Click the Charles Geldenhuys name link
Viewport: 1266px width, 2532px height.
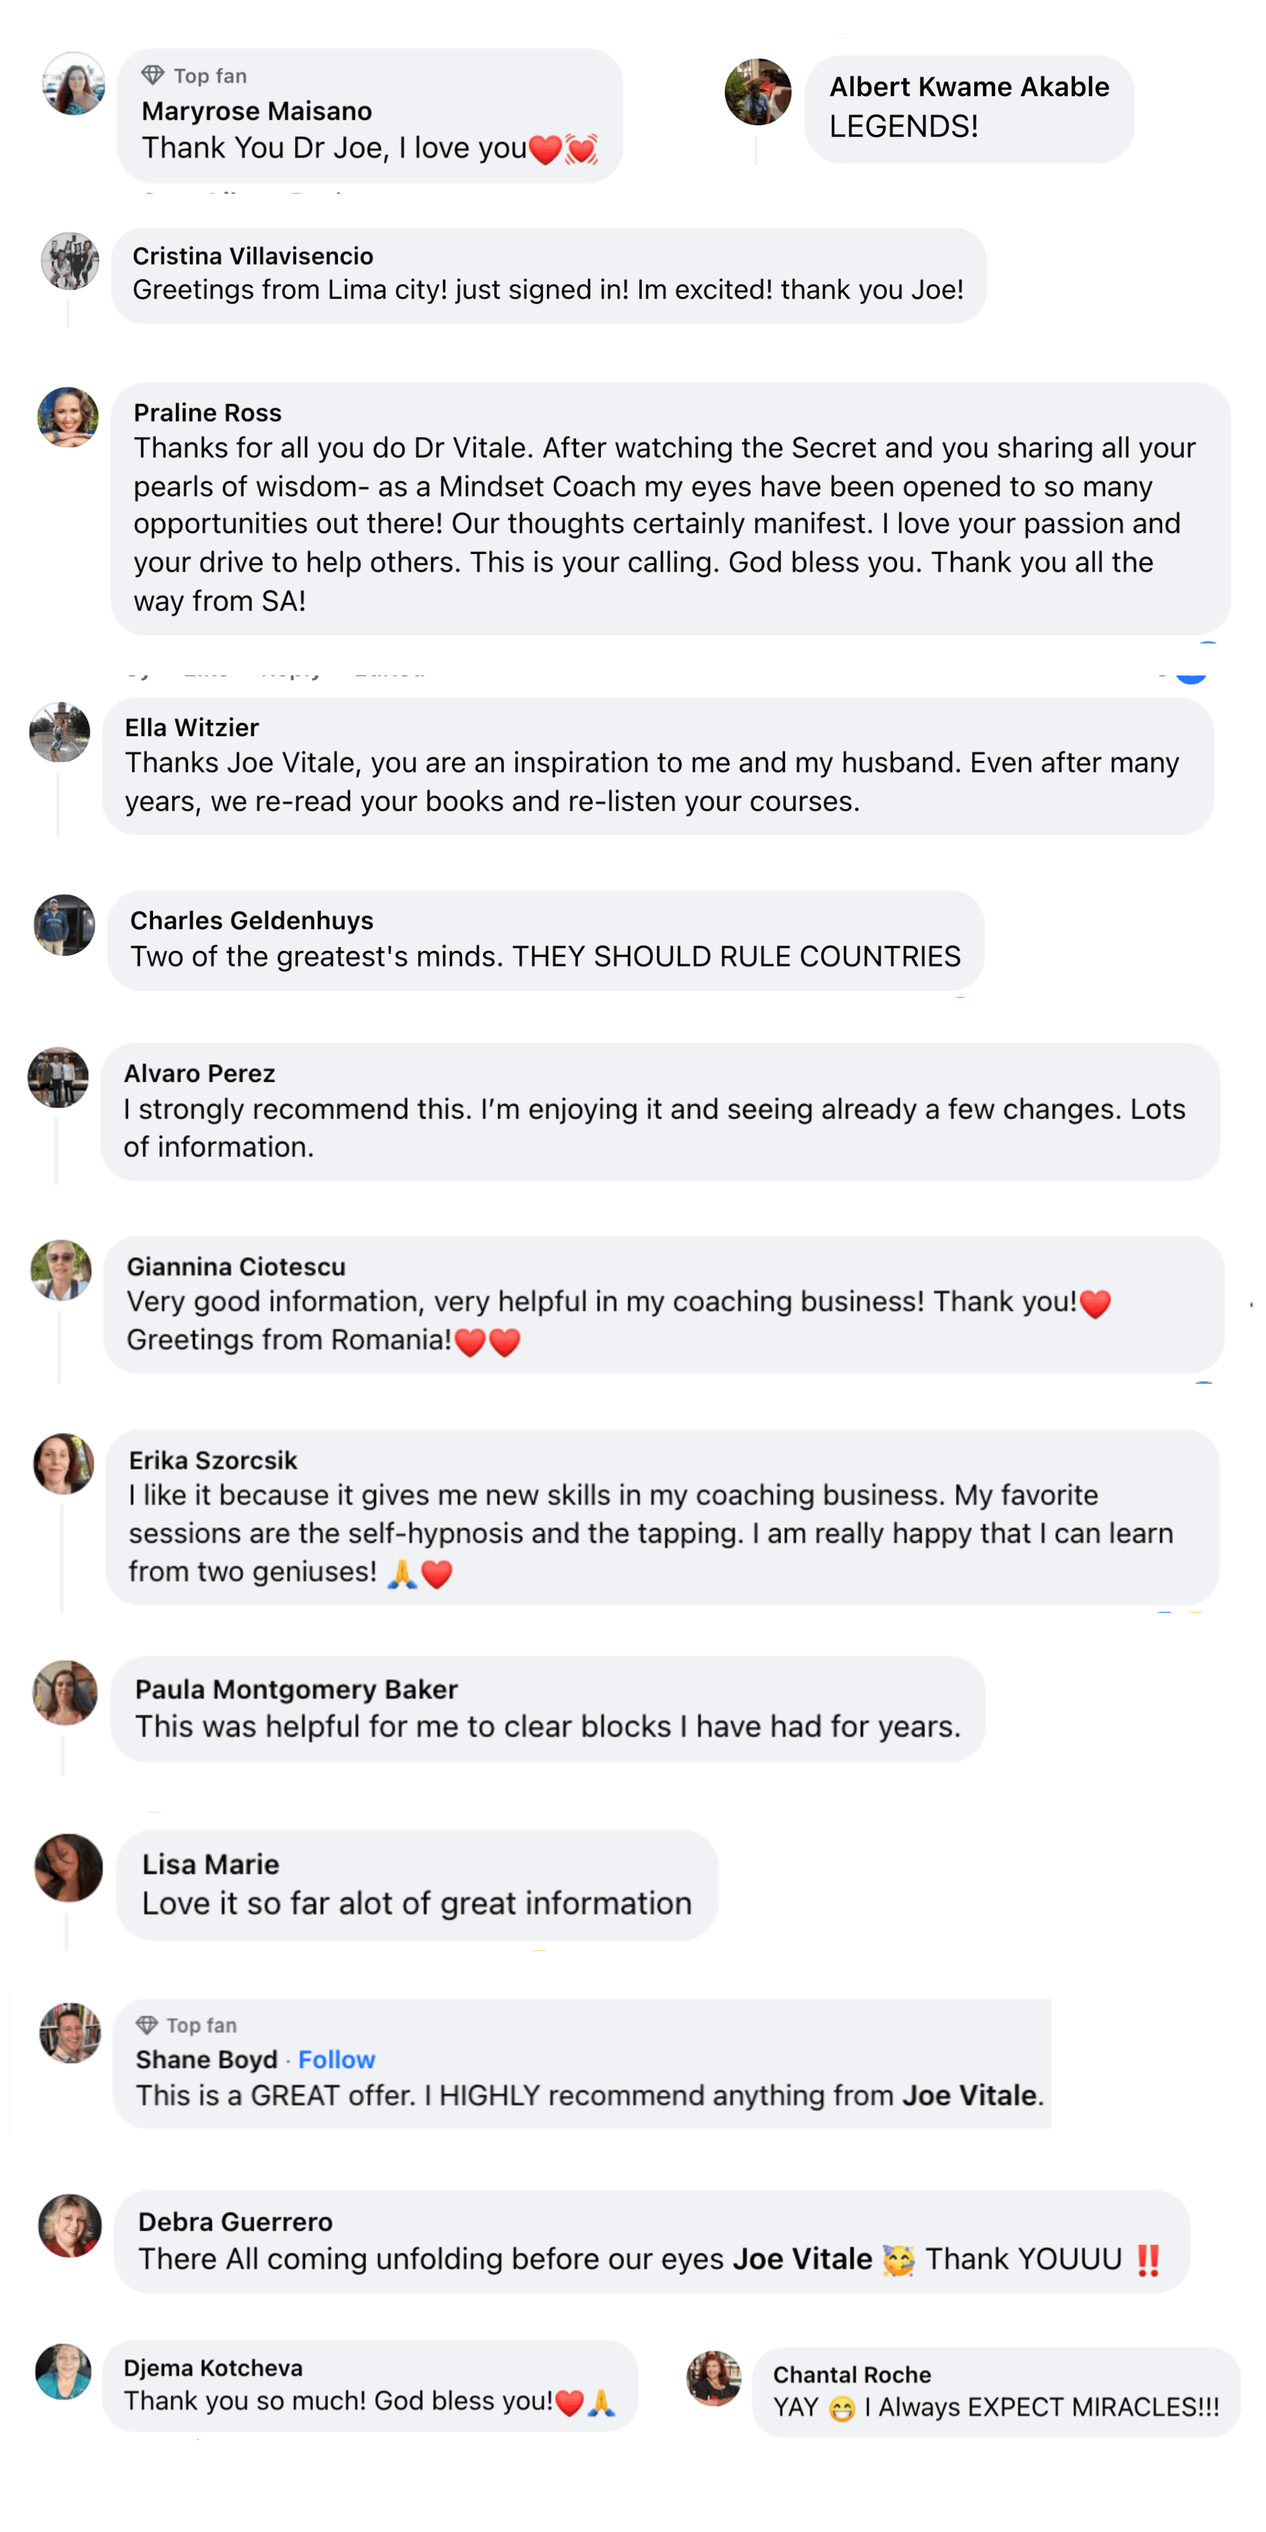pyautogui.click(x=252, y=920)
